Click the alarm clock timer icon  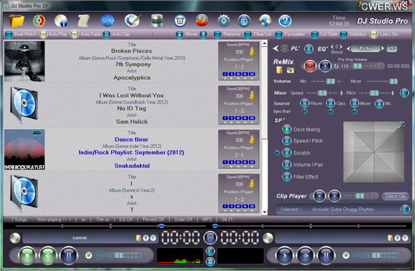pyautogui.click(x=180, y=21)
